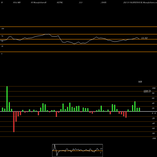This screenshot has height=157, width=157.
Task: Click the 30 level label on the RSI axis
Action: pos(2,46)
